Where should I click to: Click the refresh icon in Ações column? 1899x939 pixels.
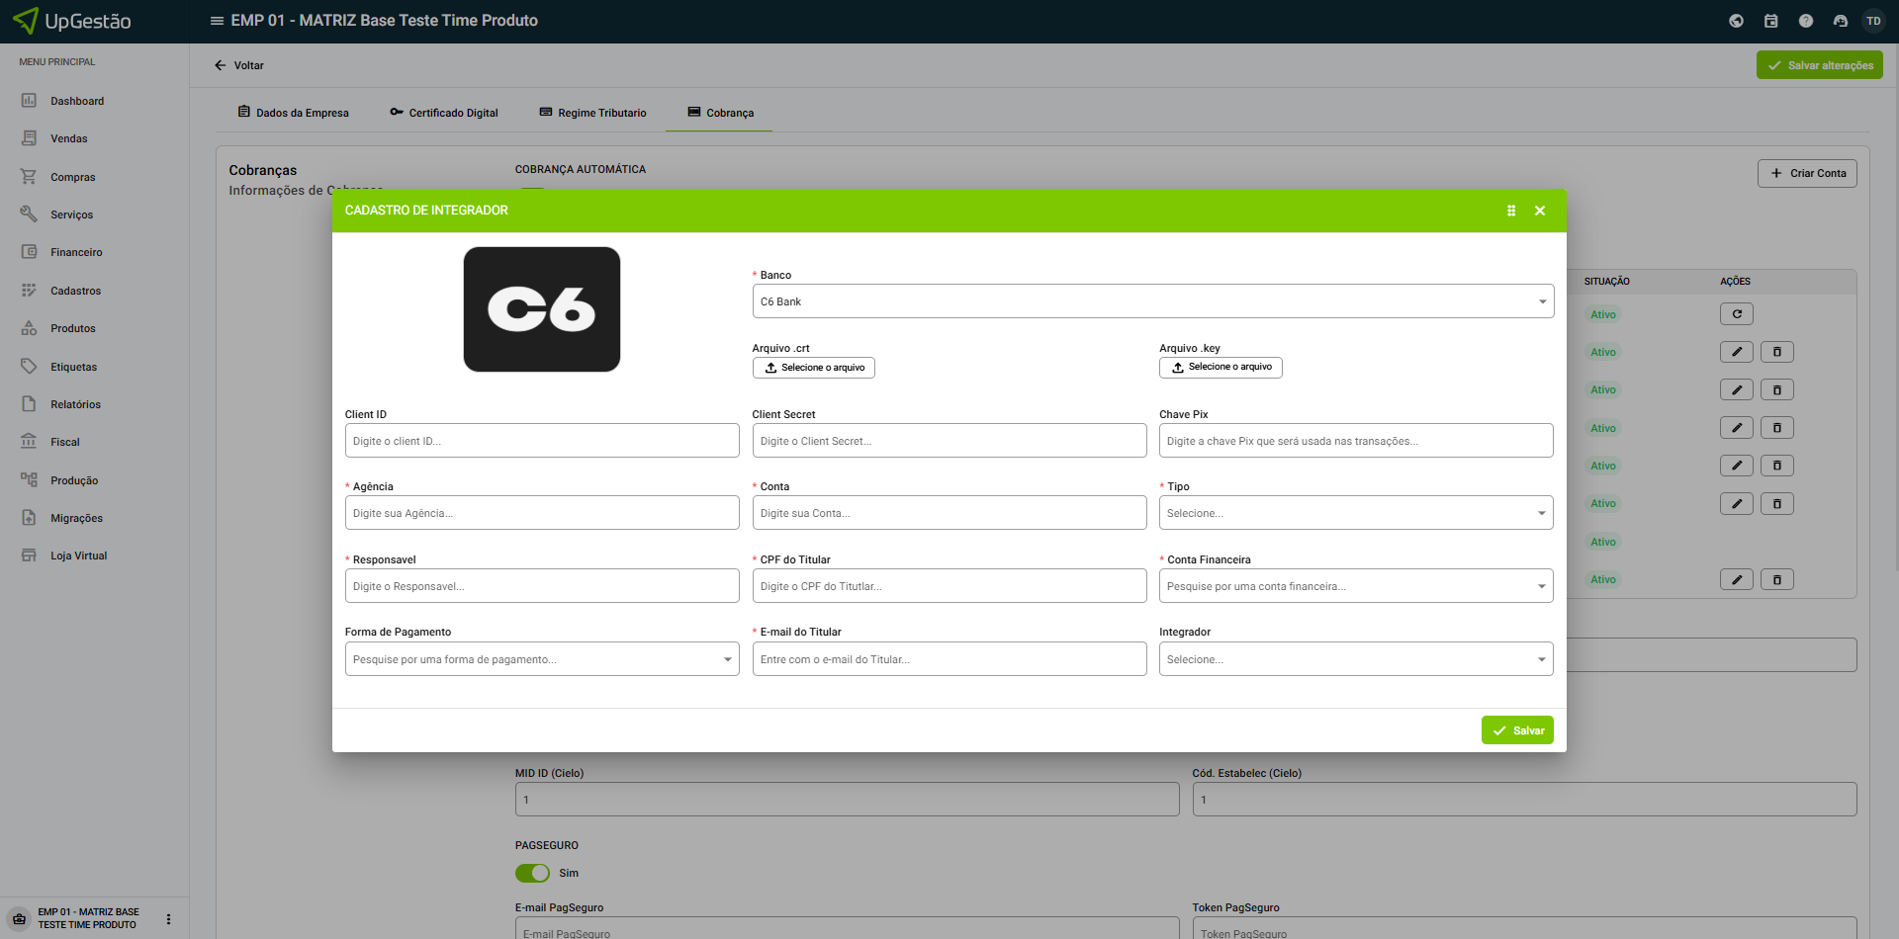(x=1736, y=314)
